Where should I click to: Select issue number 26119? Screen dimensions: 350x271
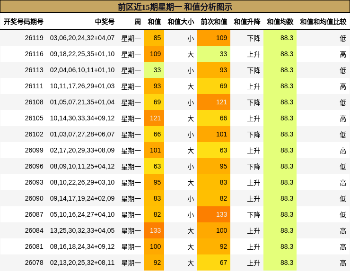coord(34,38)
